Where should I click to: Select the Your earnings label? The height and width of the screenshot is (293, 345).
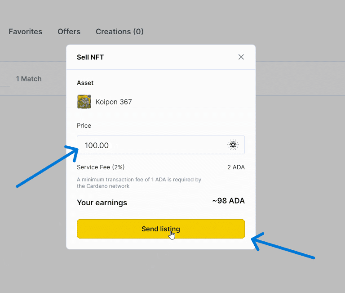click(102, 203)
